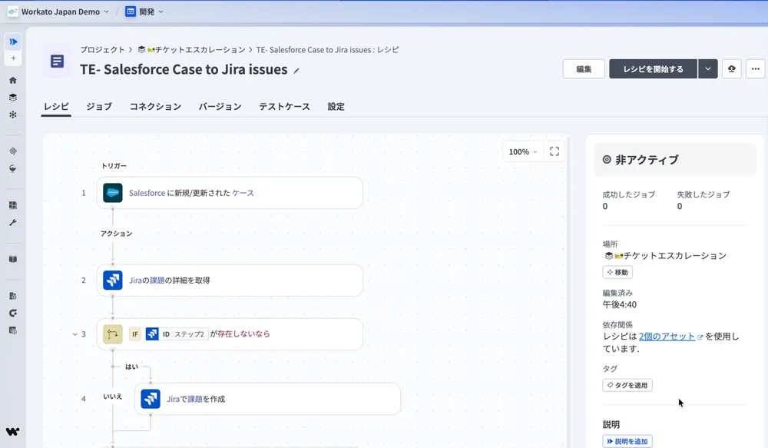Click the チケットエスカレーション breadcrumb link
The image size is (768, 448).
(x=192, y=50)
